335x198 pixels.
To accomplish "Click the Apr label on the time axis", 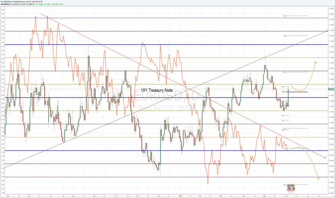I will pos(244,196).
